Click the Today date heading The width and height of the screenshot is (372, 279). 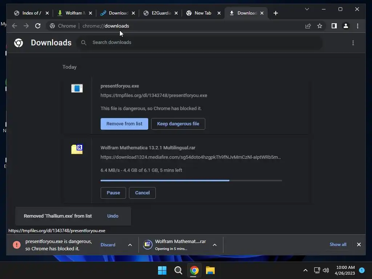(69, 67)
